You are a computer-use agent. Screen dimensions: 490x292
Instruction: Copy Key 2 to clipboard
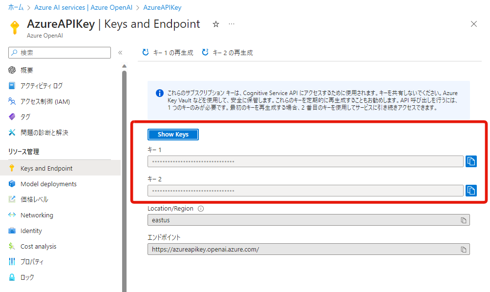[x=470, y=190]
